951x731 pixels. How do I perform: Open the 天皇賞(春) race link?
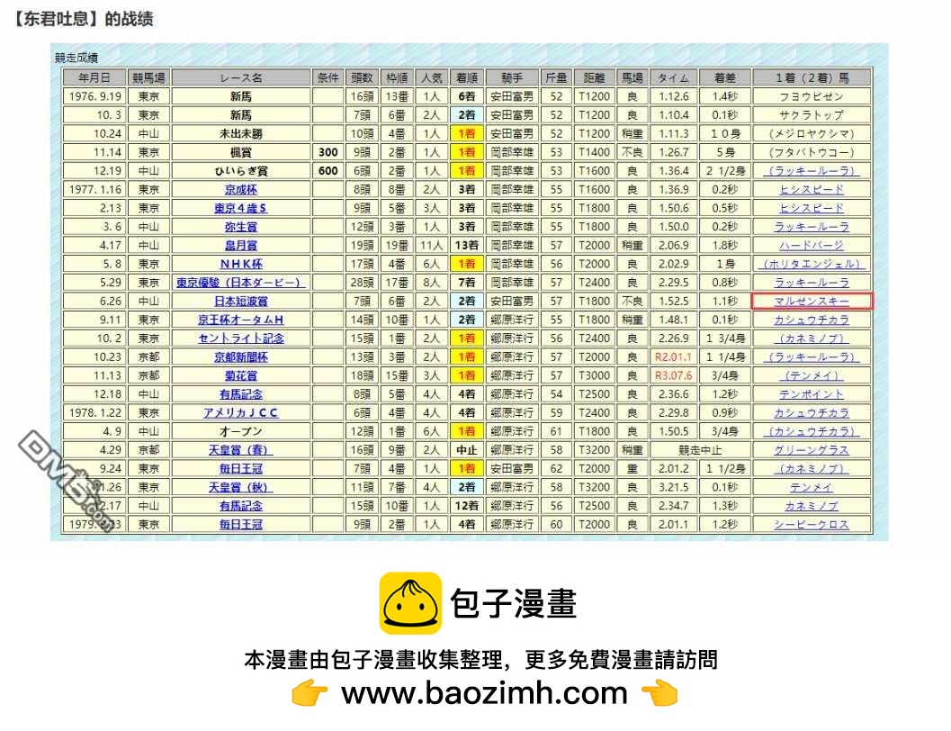point(241,450)
